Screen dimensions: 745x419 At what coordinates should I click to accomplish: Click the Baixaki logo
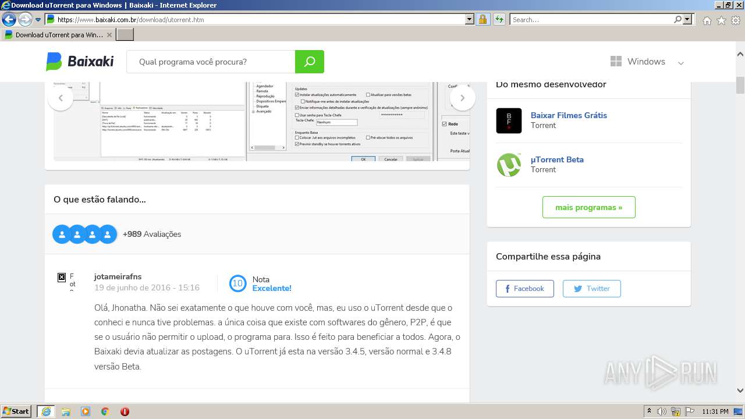(80, 62)
